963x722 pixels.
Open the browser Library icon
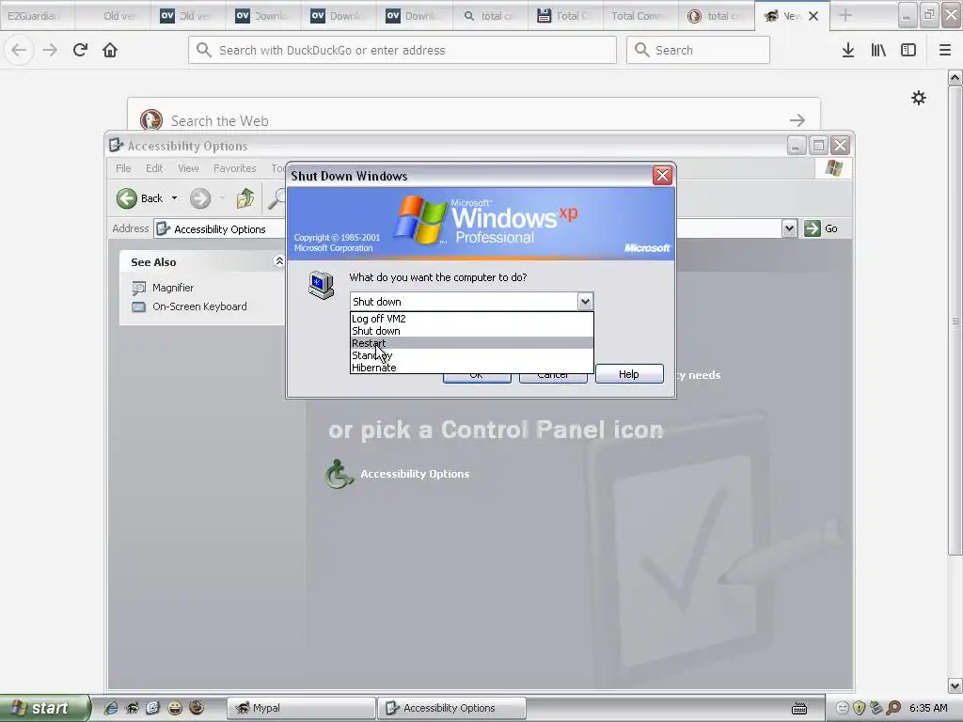click(x=878, y=50)
